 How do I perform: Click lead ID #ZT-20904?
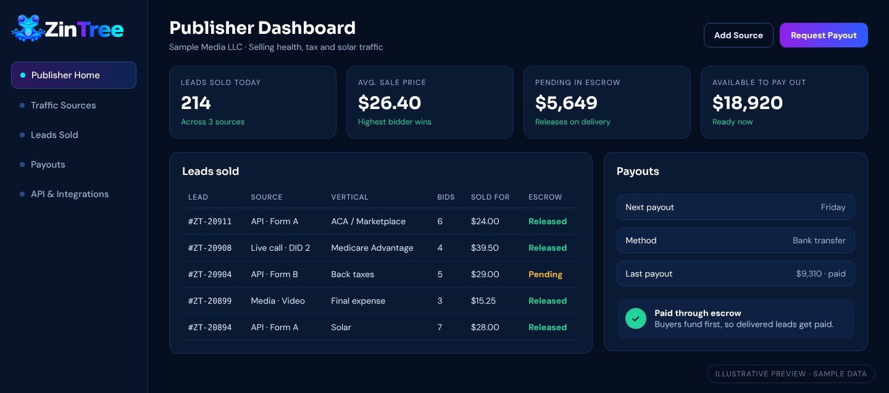(x=210, y=274)
